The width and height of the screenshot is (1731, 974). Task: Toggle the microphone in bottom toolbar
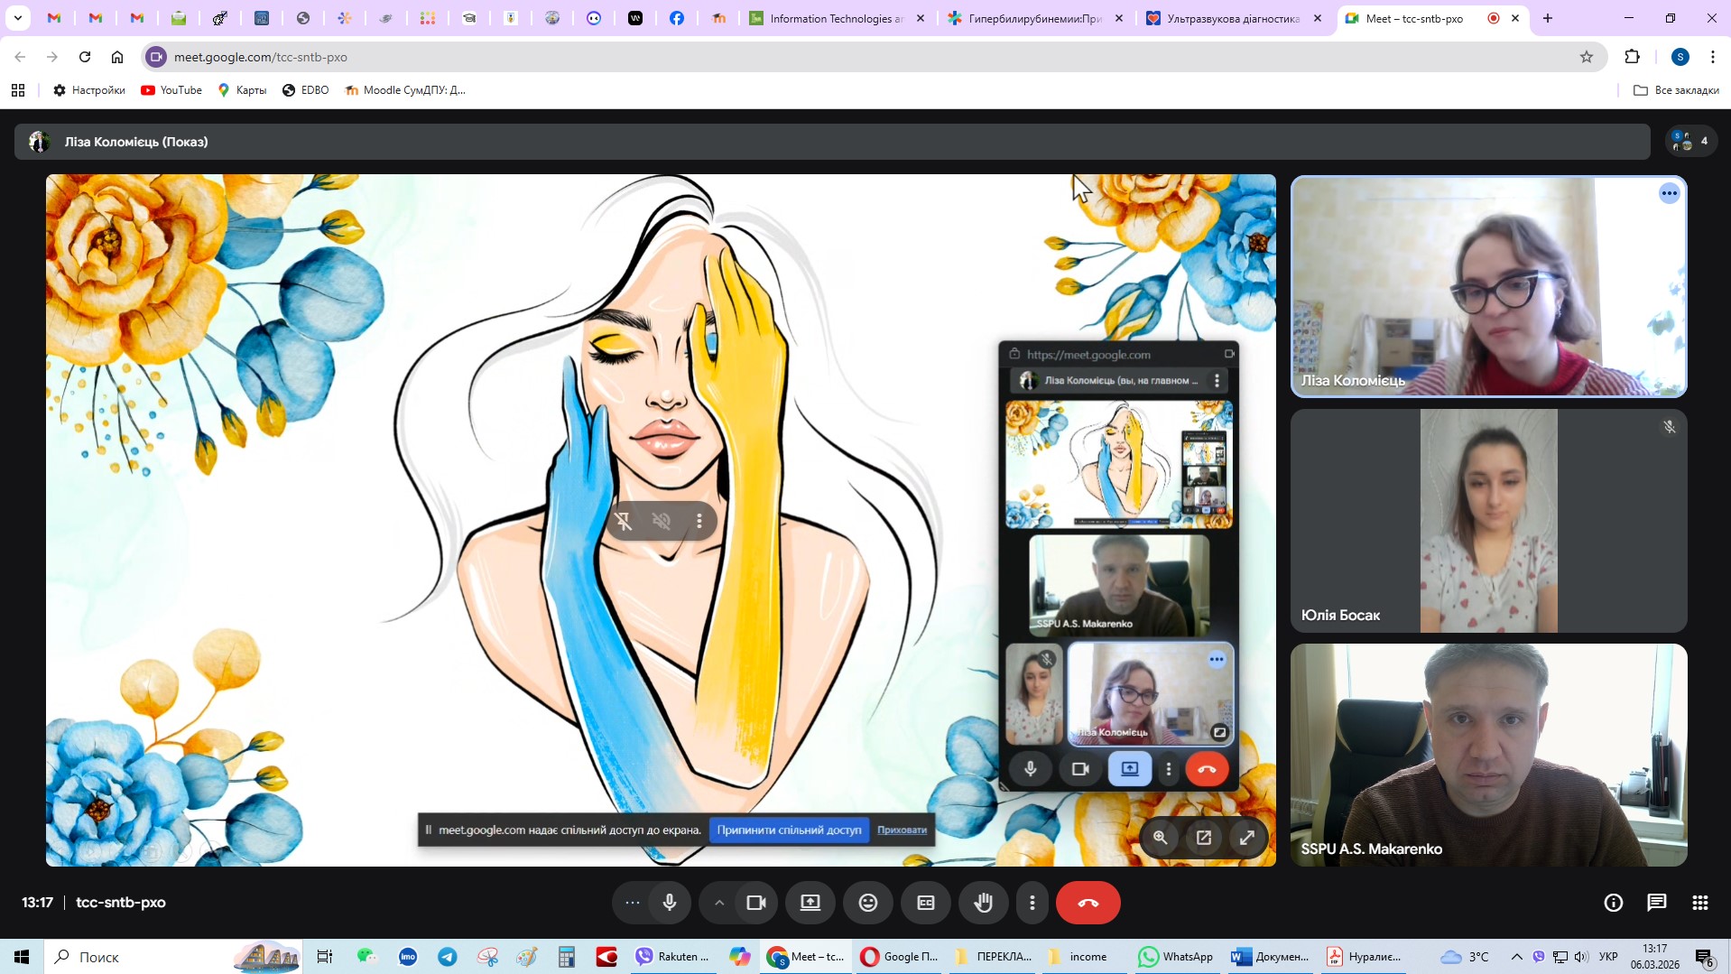point(669,903)
